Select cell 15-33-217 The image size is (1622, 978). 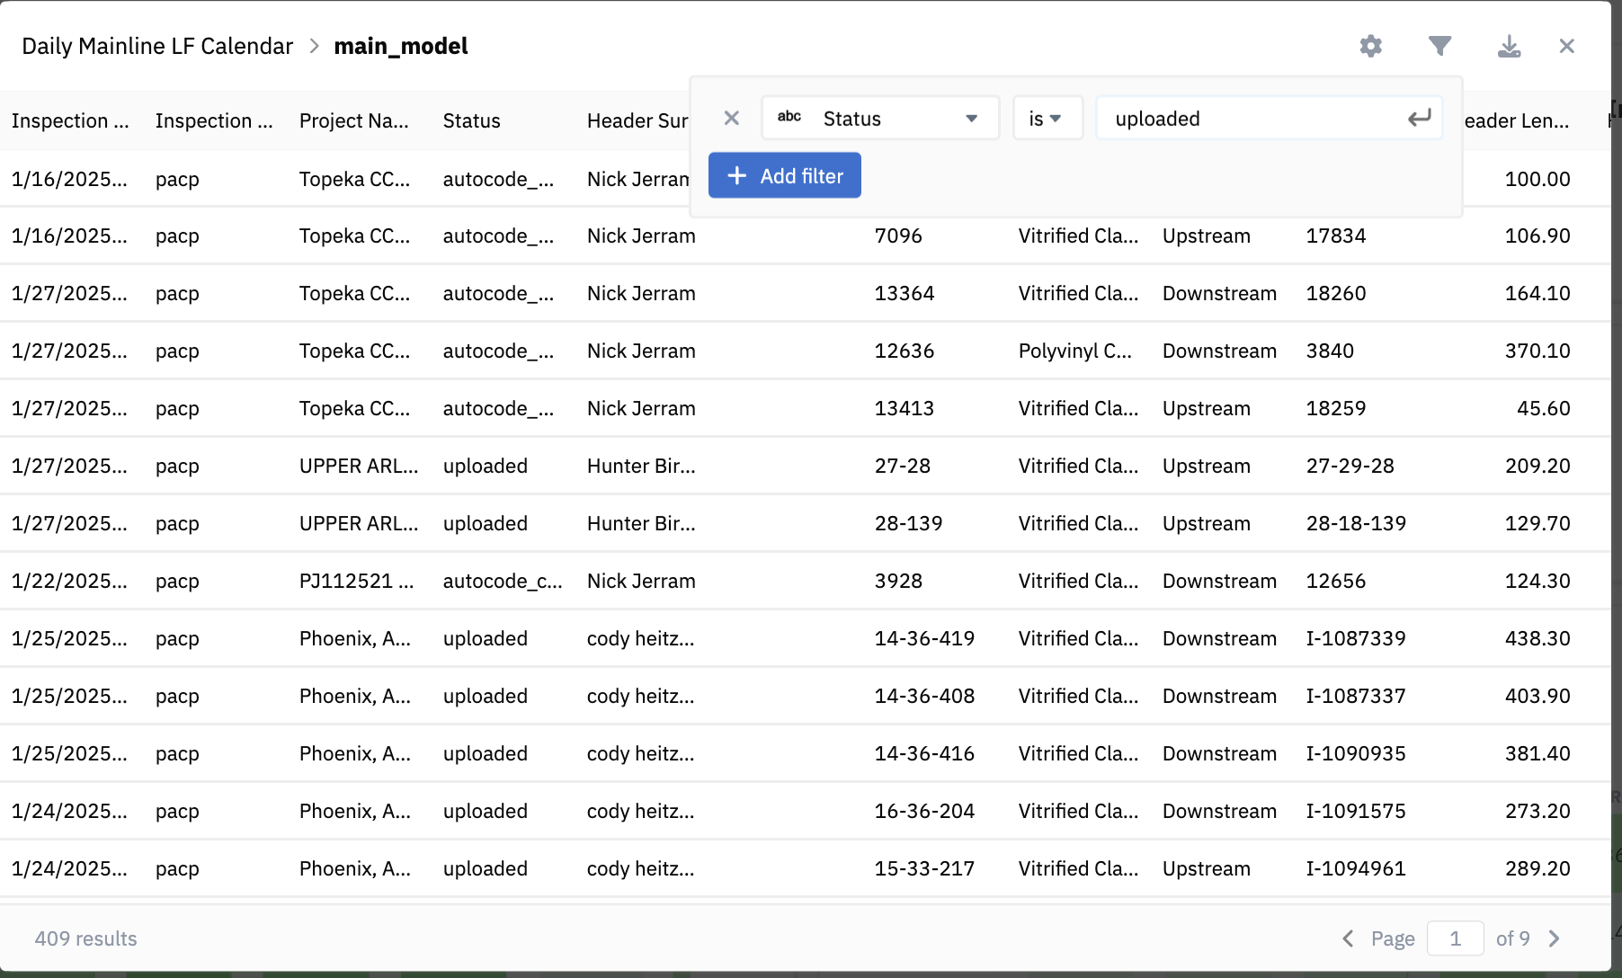click(924, 868)
